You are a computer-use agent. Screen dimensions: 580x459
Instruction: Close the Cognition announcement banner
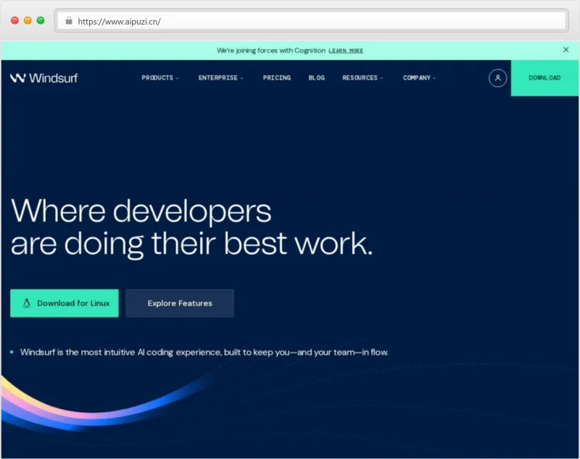pos(565,50)
